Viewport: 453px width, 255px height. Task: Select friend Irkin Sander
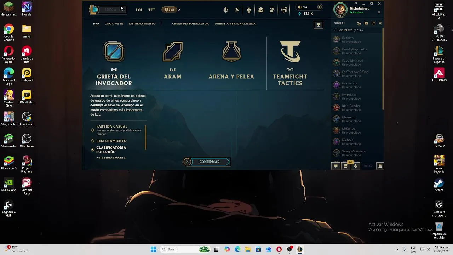coord(357,108)
